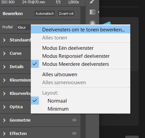Click the Curve panel title

15,53
